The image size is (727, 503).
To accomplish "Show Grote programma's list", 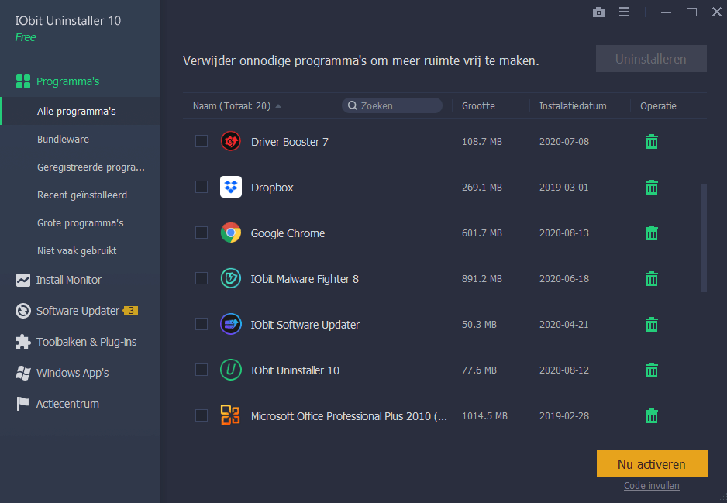I will tap(80, 223).
